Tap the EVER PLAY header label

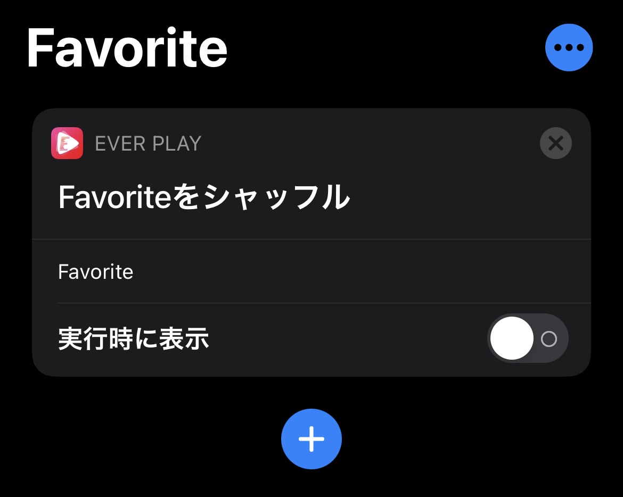click(x=148, y=143)
